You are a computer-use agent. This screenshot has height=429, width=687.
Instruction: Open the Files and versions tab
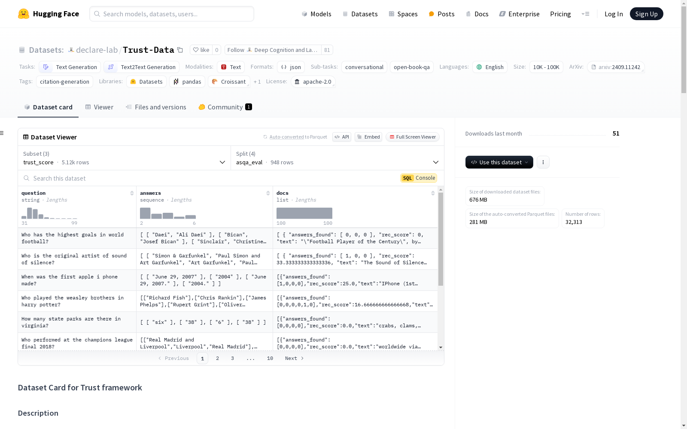156,107
